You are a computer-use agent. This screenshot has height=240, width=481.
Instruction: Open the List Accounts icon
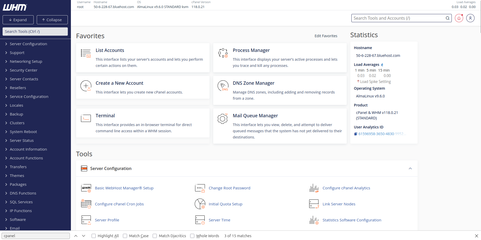click(x=86, y=53)
